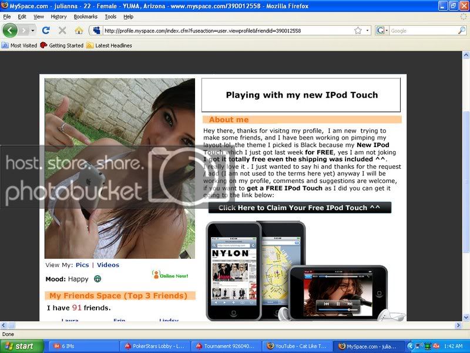The image size is (470, 353).
Task: Click the vertical scrollbar down arrow
Action: tap(466, 317)
